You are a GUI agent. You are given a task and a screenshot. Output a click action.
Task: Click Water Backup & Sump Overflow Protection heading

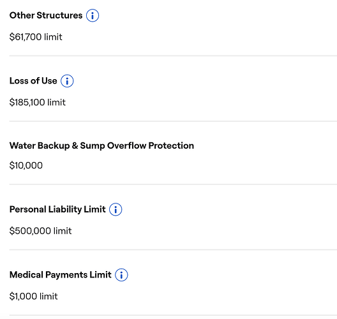point(101,145)
